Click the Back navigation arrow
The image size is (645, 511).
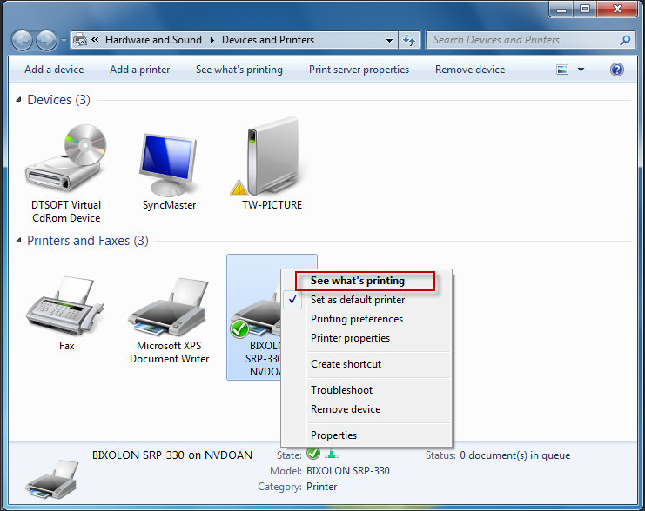click(x=22, y=40)
